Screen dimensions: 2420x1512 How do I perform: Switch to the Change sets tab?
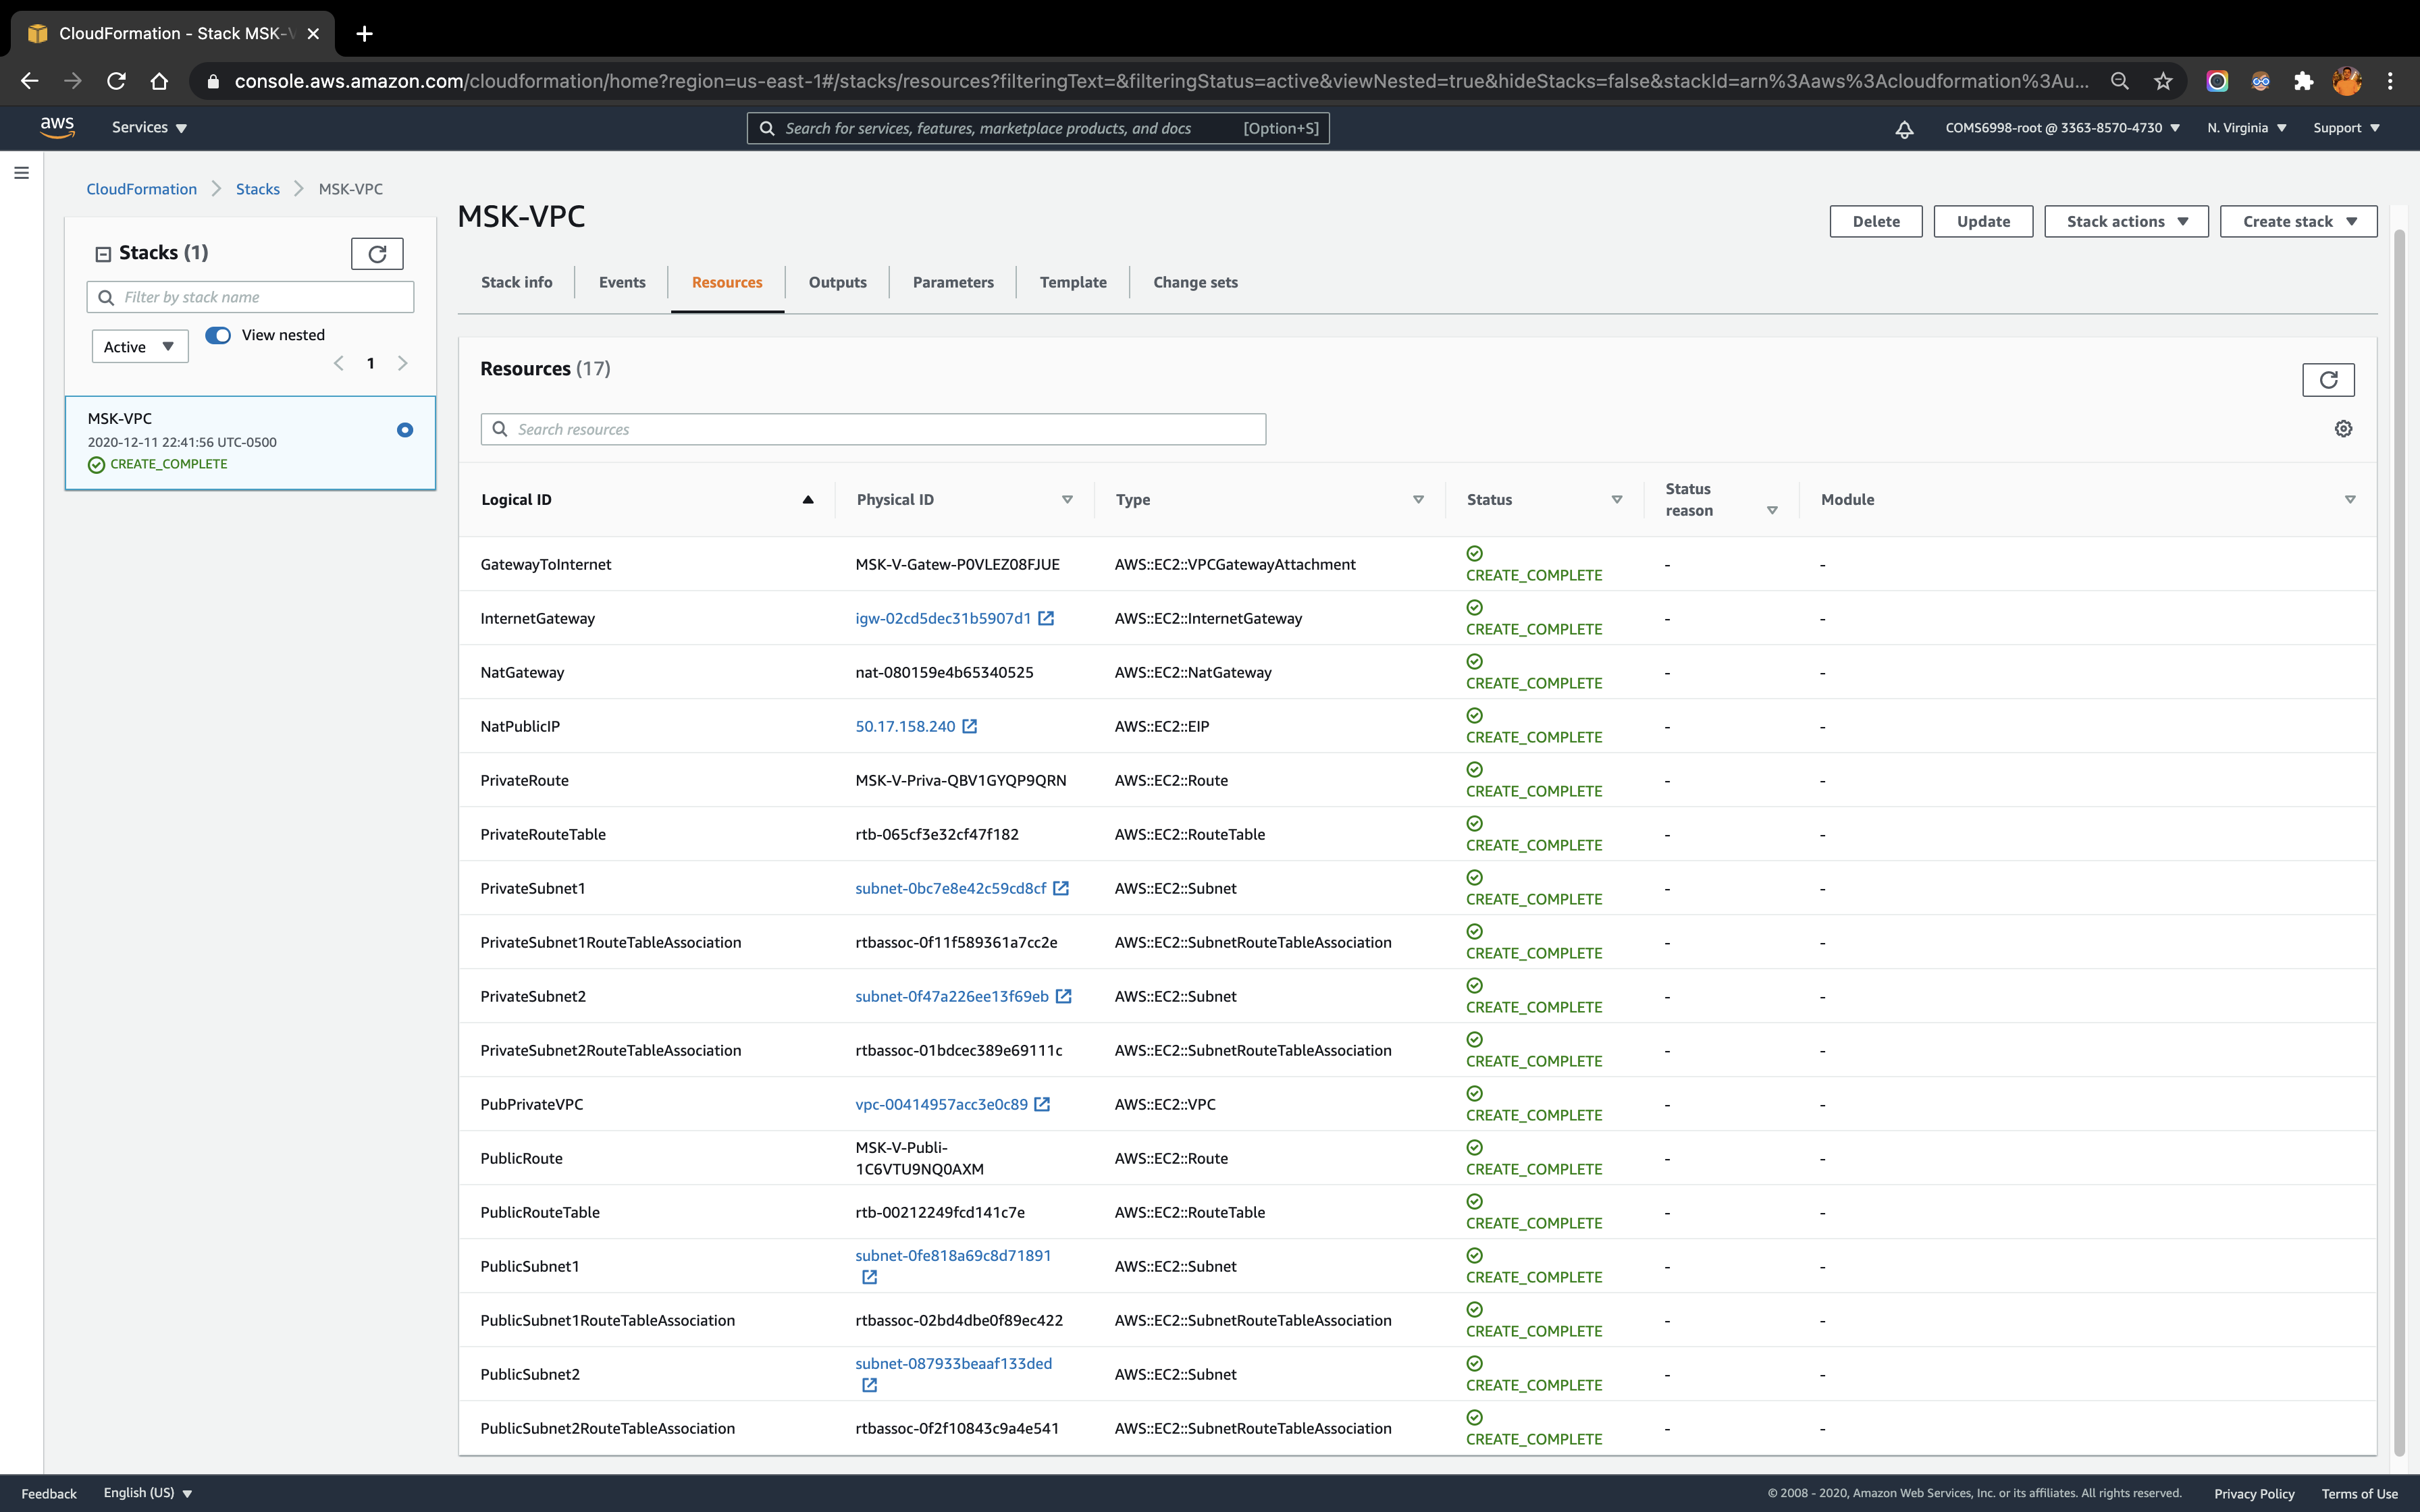coord(1195,282)
